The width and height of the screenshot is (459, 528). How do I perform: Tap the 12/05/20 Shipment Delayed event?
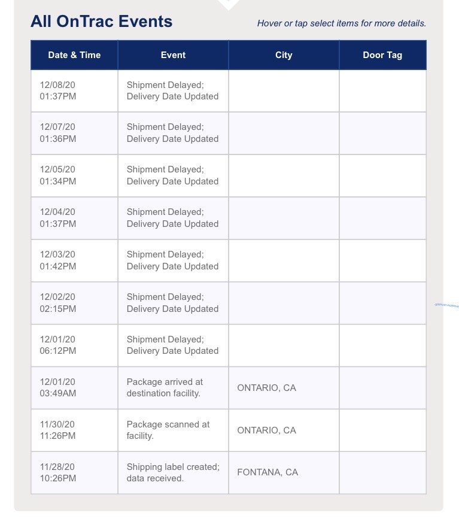(172, 176)
